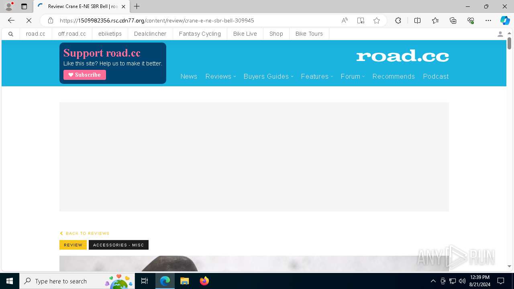Open the notification center

[501, 281]
